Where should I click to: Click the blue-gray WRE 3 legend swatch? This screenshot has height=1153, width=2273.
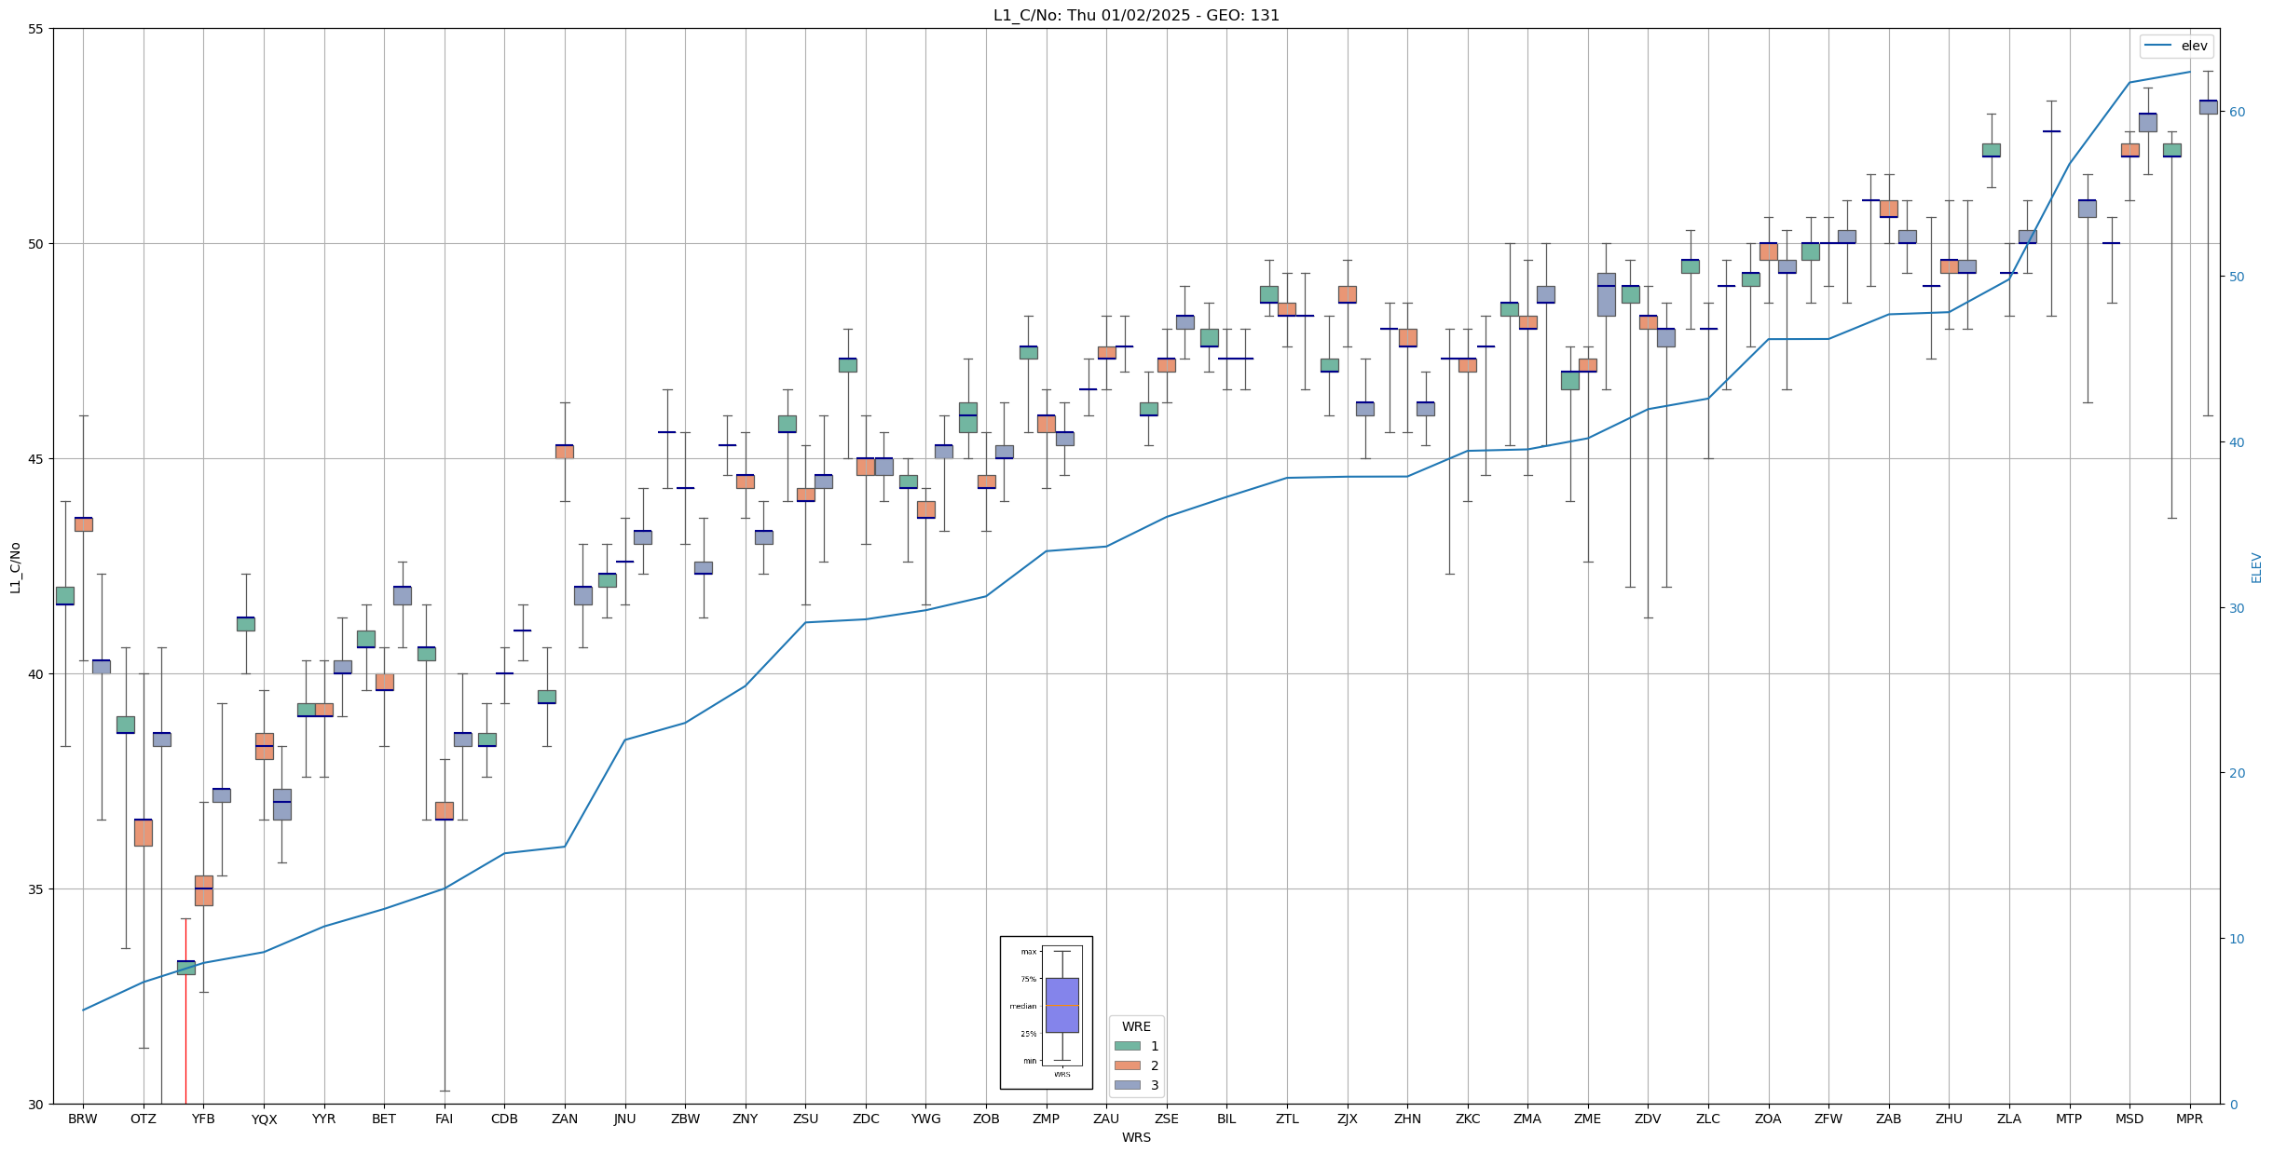(x=1127, y=1085)
